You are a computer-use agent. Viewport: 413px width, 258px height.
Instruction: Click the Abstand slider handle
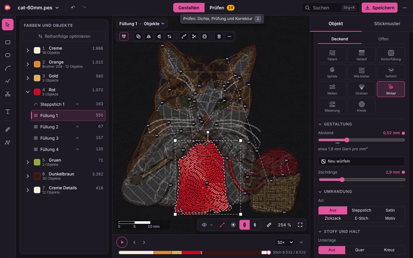click(x=347, y=140)
